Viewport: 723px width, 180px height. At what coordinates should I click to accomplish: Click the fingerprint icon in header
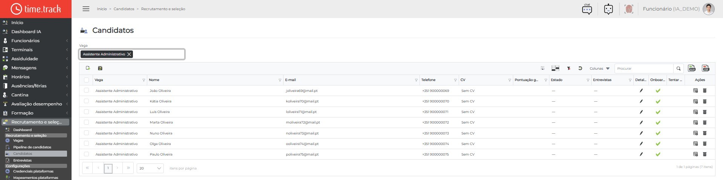tap(629, 9)
